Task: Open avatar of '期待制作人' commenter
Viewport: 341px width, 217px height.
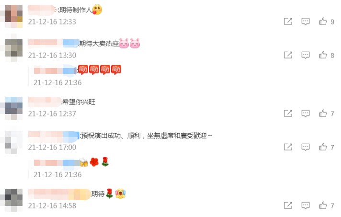Action: click(14, 16)
